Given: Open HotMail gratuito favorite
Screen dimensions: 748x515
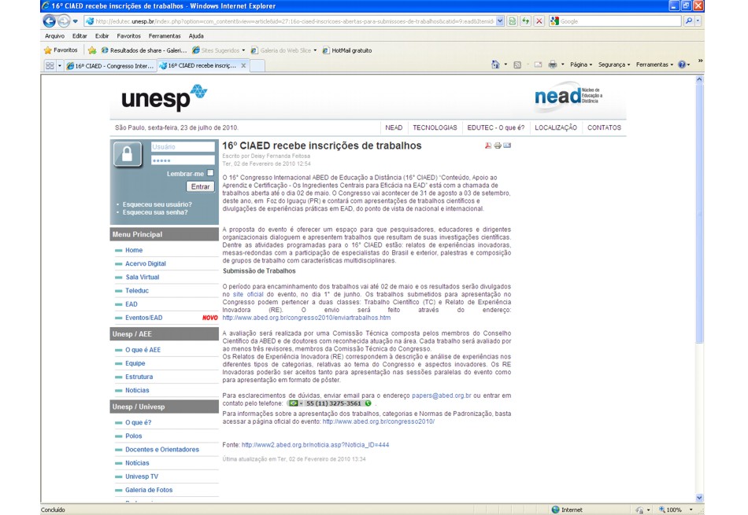Looking at the screenshot, I should (347, 50).
